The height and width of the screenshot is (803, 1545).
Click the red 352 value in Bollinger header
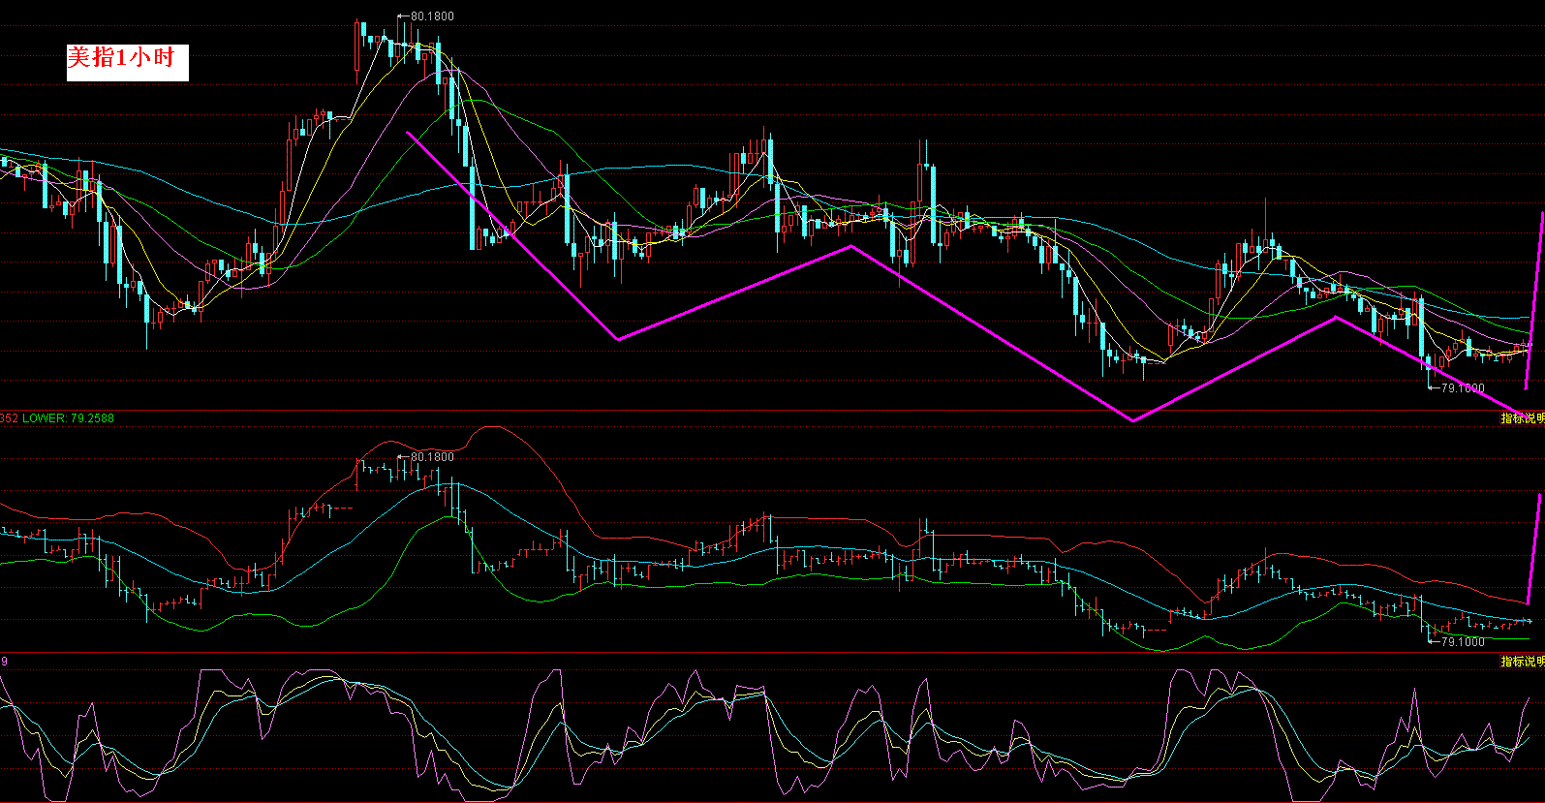click(x=9, y=418)
